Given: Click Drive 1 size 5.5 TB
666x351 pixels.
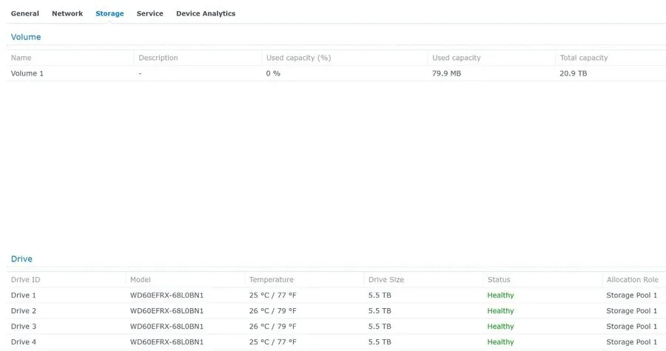Looking at the screenshot, I should click(x=380, y=295).
